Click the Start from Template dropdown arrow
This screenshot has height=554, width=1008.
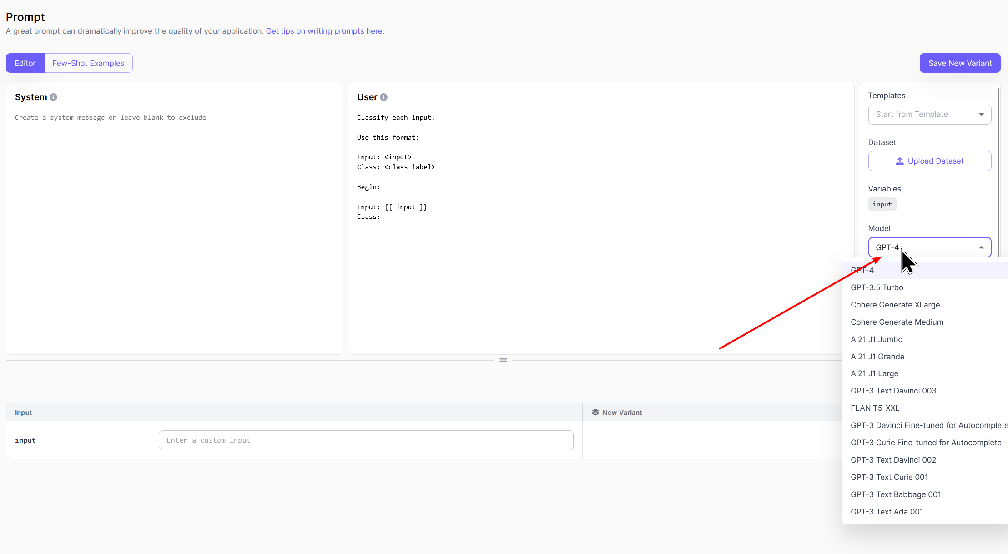coord(981,114)
